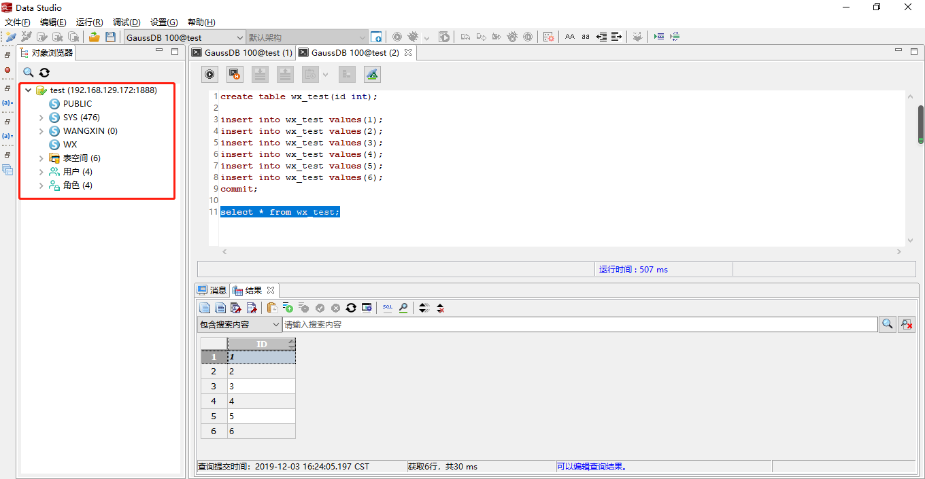Expand the 表空间 (6) tree node
The width and height of the screenshot is (925, 479).
coord(41,158)
